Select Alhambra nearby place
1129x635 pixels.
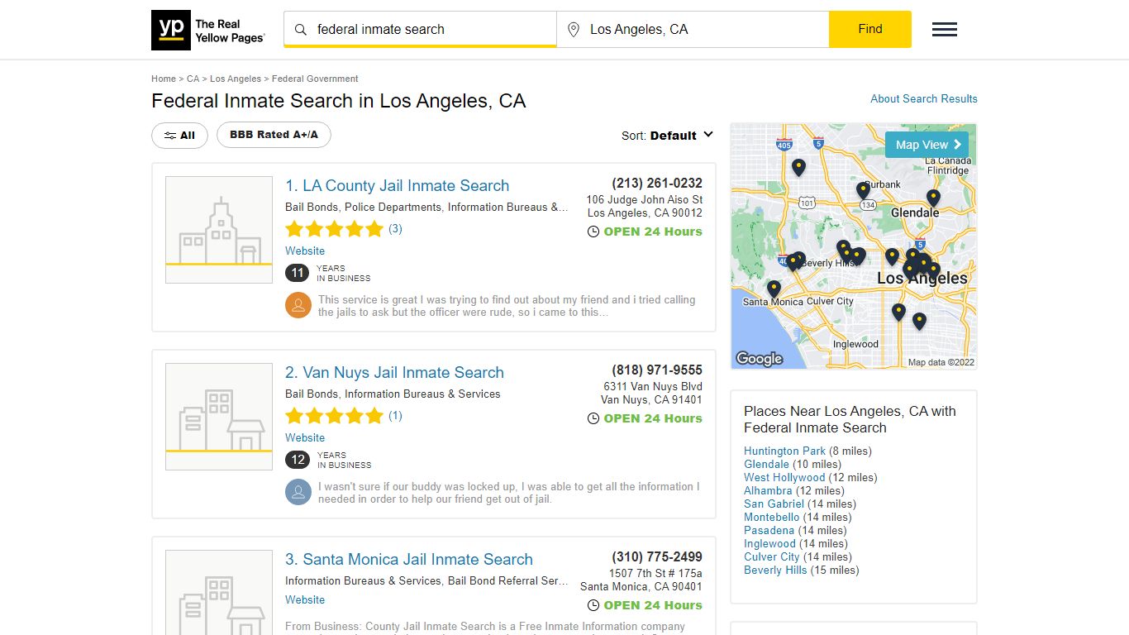[768, 490]
